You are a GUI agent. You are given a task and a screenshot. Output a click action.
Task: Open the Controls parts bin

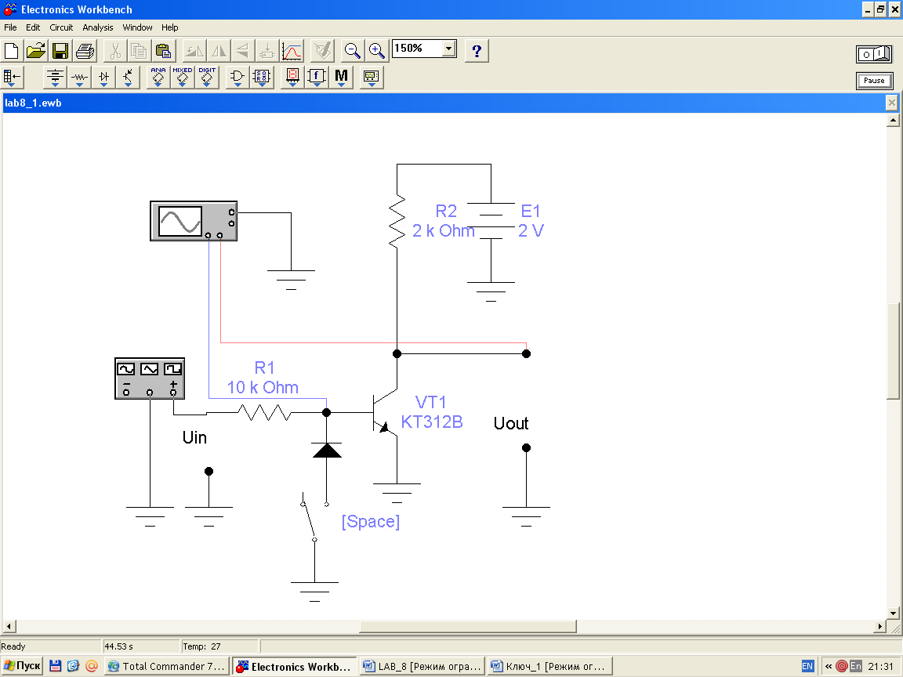coord(317,77)
